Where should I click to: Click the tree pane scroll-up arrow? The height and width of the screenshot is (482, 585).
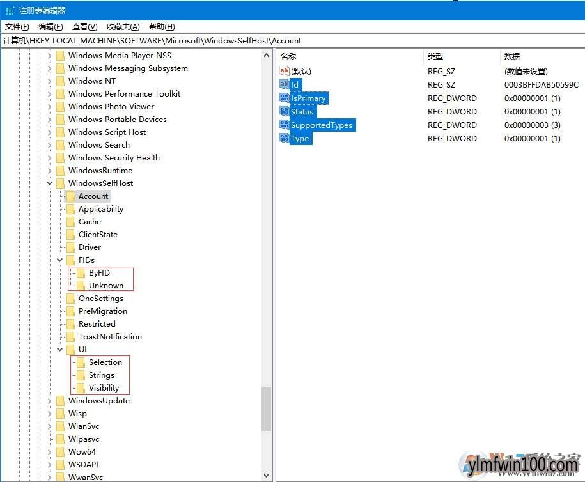(266, 56)
